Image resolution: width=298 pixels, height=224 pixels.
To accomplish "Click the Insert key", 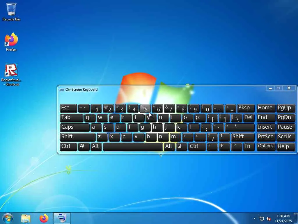I will pos(266,127).
